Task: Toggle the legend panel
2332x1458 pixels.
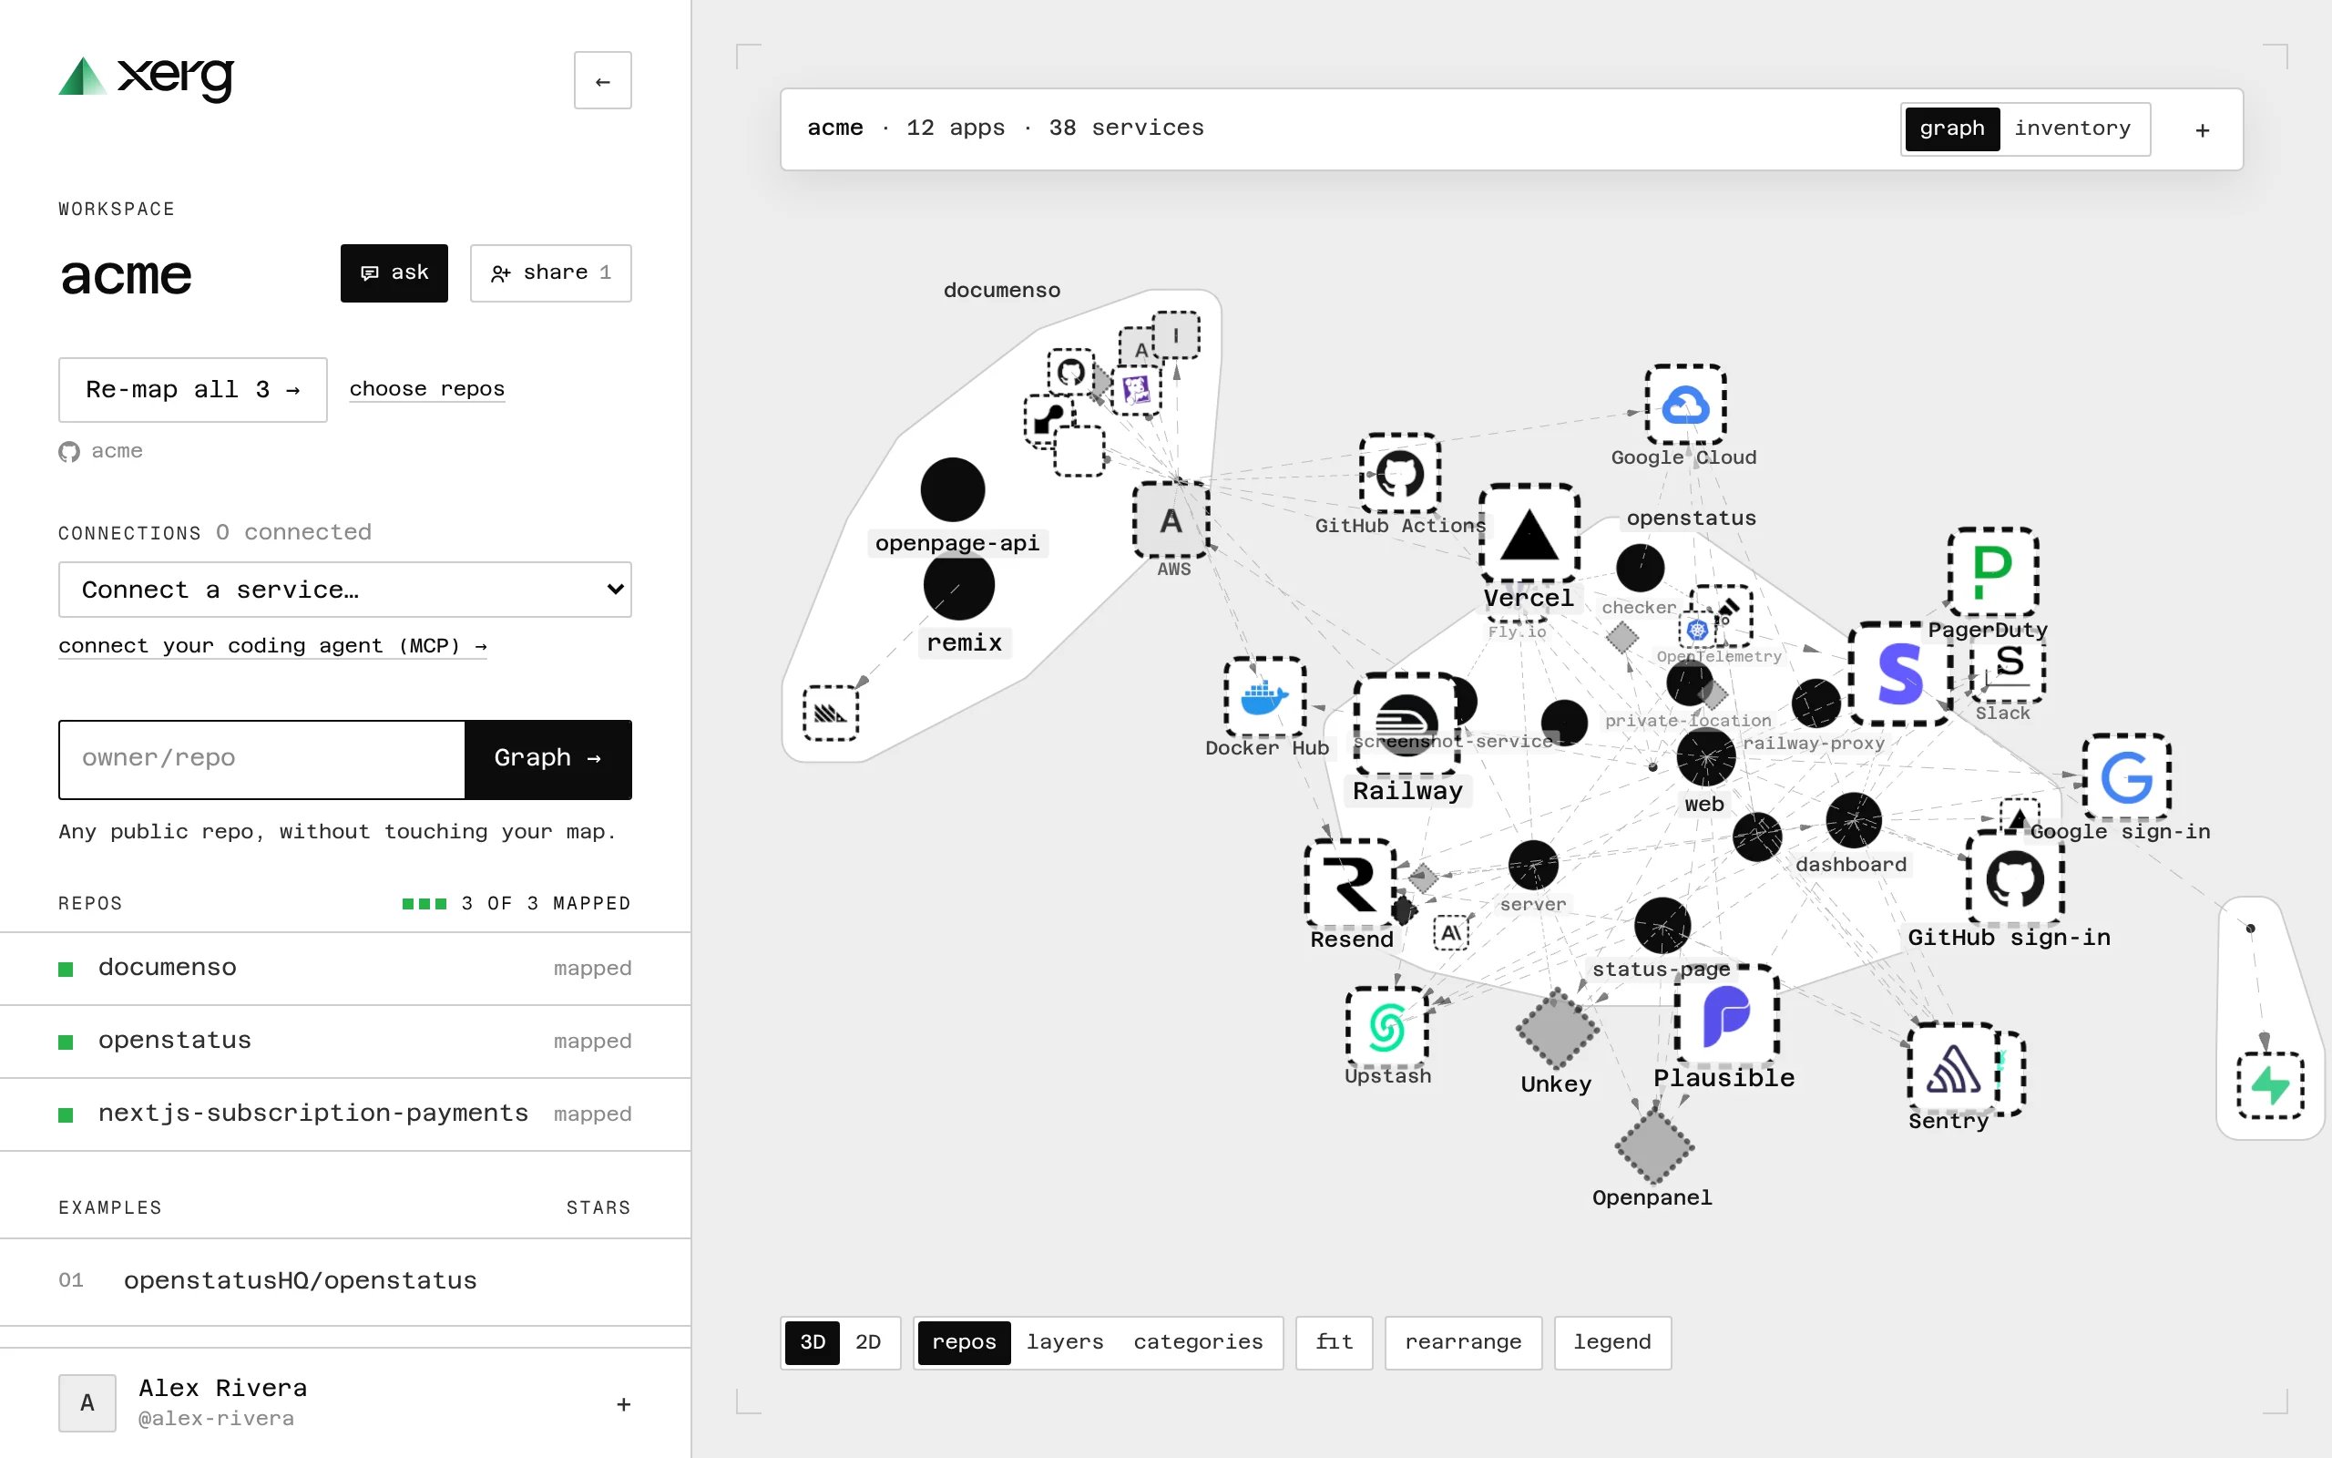Action: coord(1612,1342)
